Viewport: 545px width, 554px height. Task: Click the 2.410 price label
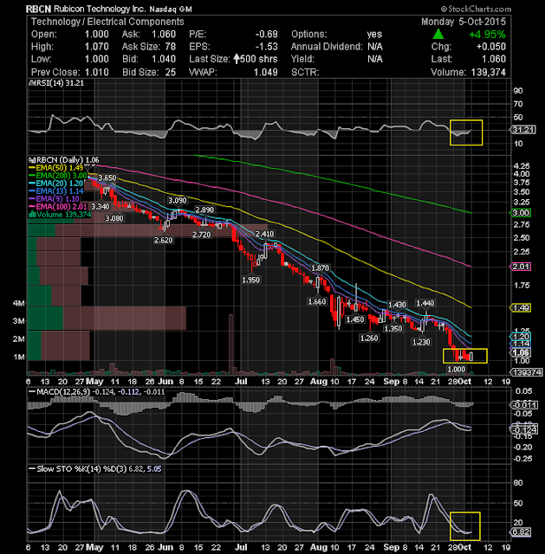tap(264, 234)
